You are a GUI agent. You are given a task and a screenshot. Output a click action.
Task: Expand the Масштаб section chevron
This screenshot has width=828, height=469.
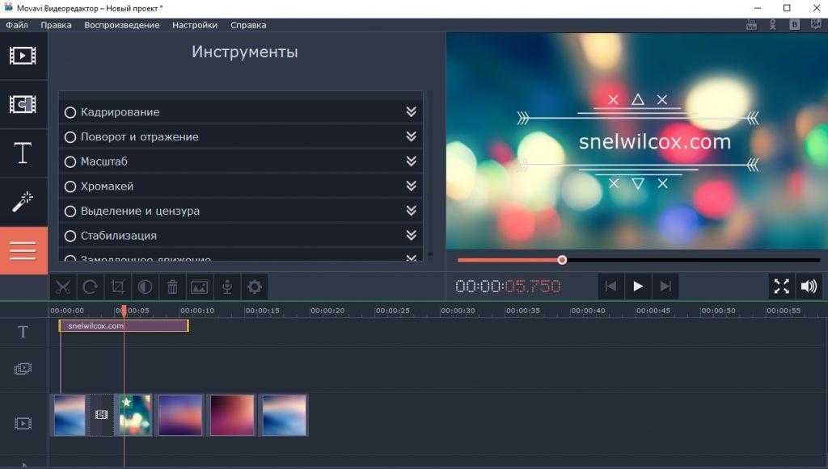click(x=412, y=161)
